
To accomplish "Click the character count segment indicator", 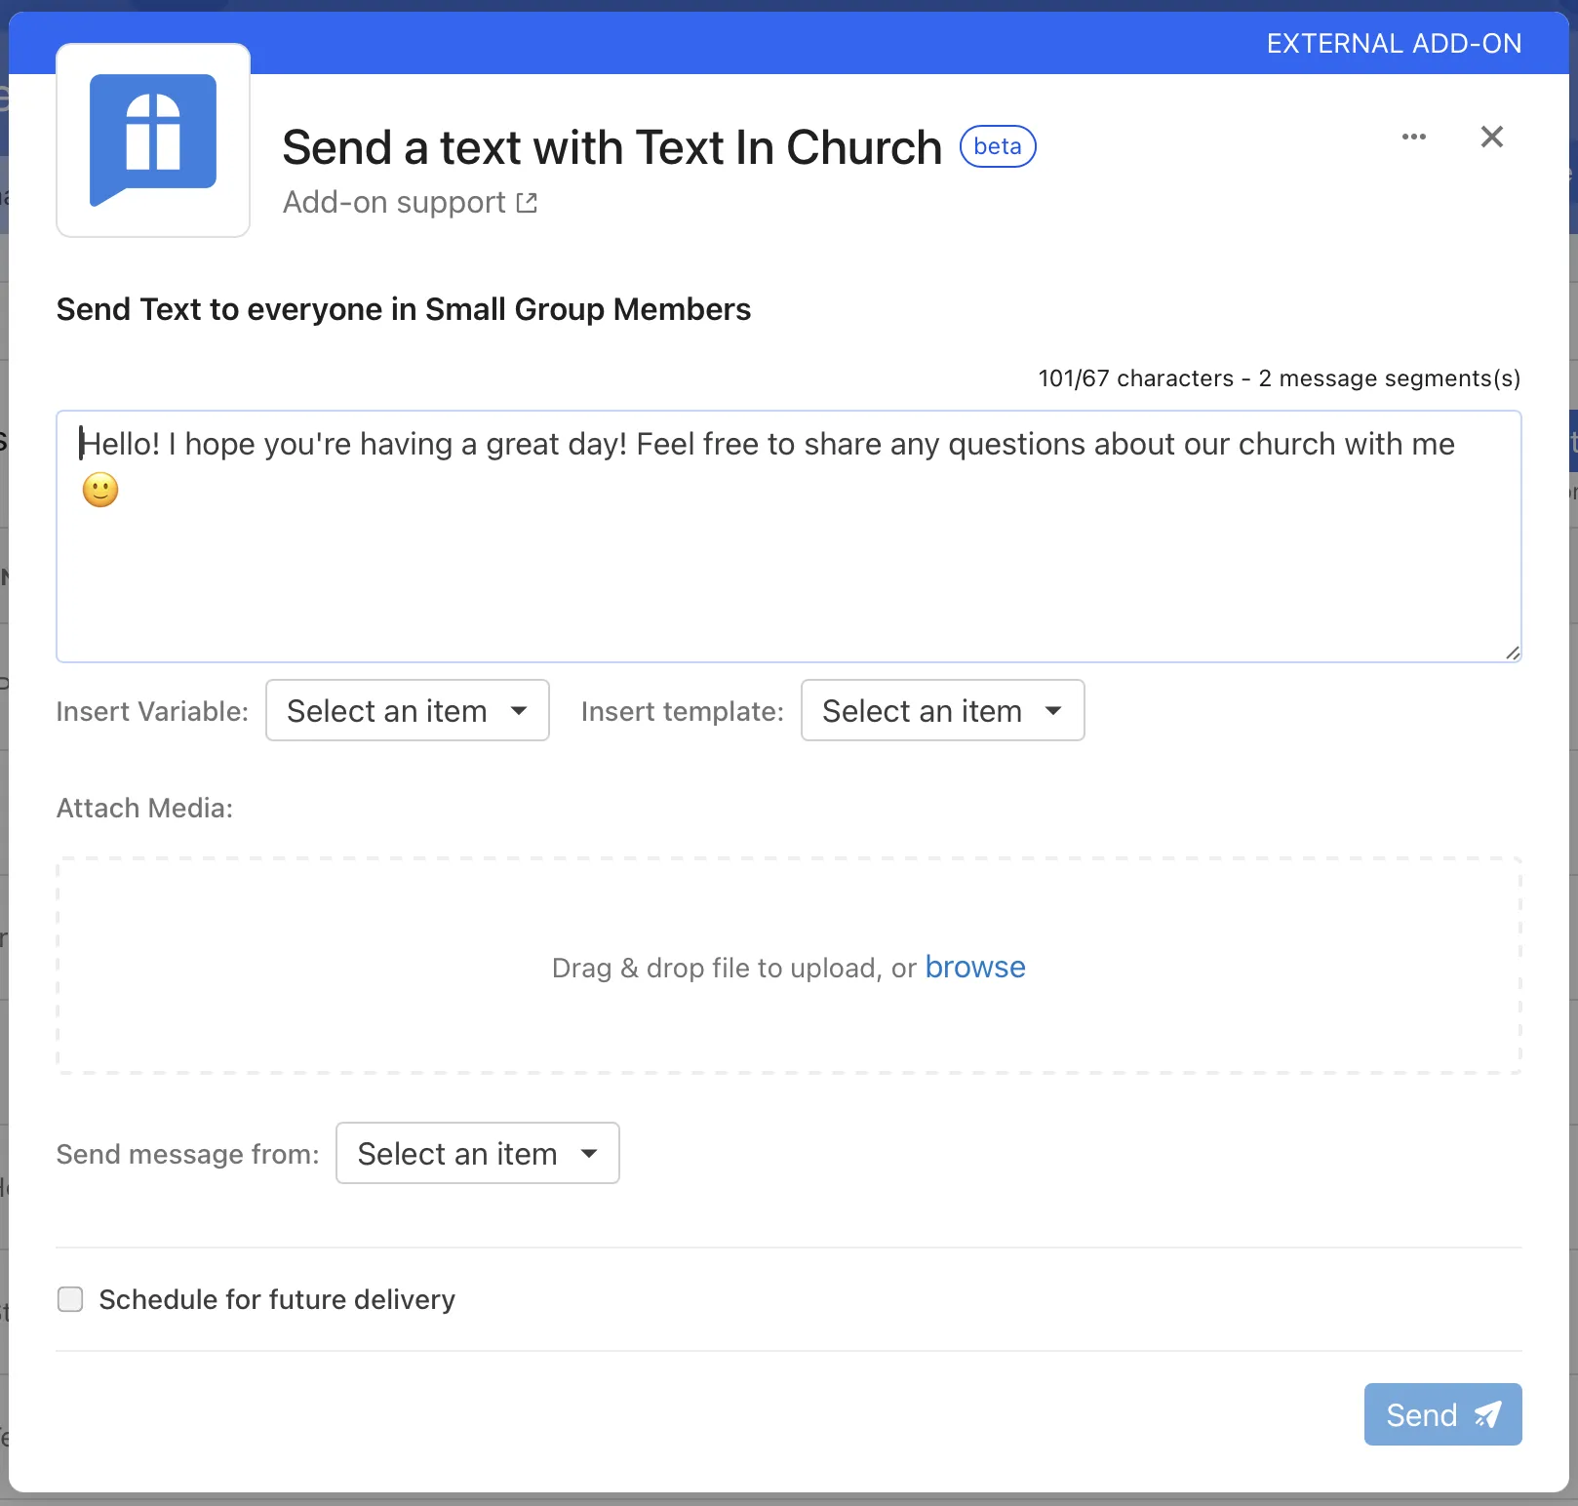I will [x=1279, y=378].
